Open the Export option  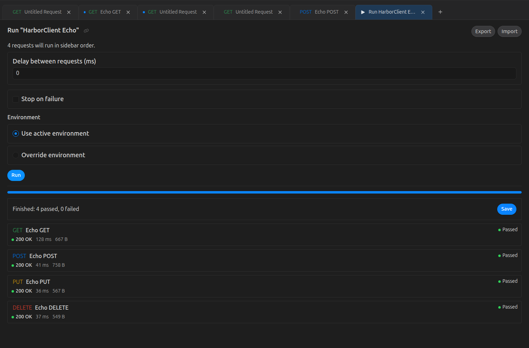click(483, 31)
